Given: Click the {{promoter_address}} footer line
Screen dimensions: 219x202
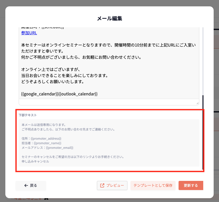Looking at the screenshot, I should (41, 138).
